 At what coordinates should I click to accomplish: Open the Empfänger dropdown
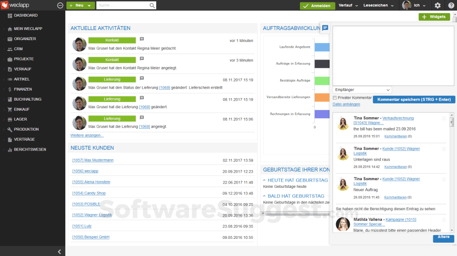click(362, 90)
